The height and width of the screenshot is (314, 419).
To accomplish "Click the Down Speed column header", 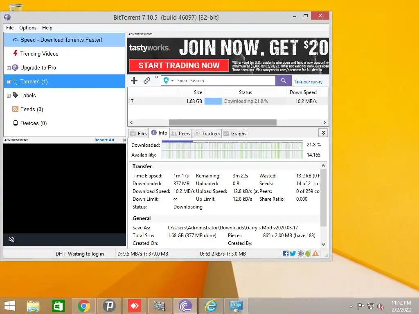I will [303, 92].
